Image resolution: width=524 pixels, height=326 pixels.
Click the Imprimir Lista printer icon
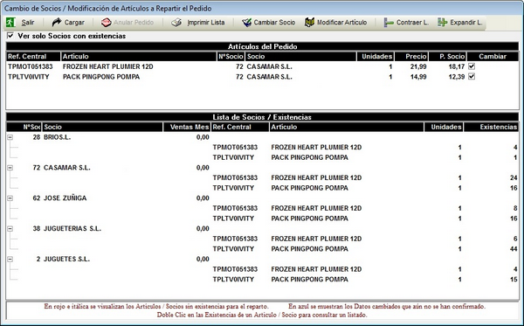tap(176, 23)
